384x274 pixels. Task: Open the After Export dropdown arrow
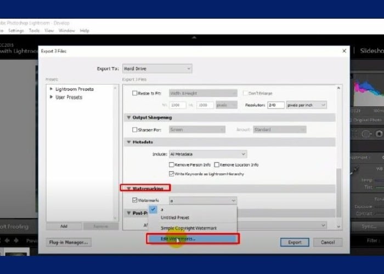(x=323, y=225)
